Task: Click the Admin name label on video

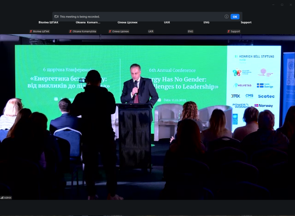Action: [x=8, y=198]
